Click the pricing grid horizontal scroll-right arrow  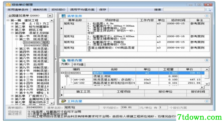[202, 87]
